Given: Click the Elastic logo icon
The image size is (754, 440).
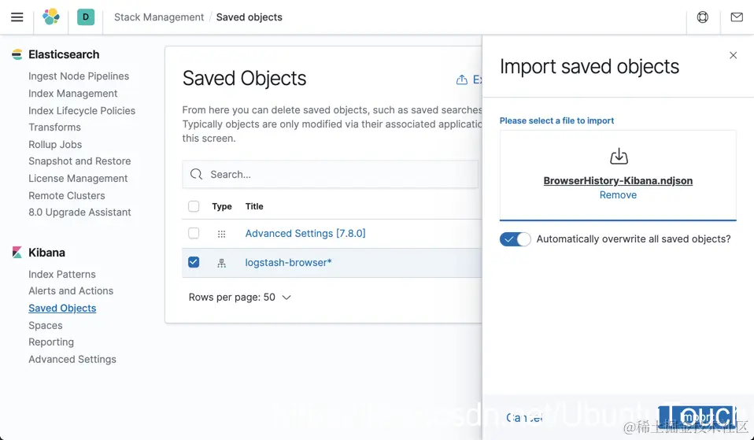Looking at the screenshot, I should pos(51,17).
